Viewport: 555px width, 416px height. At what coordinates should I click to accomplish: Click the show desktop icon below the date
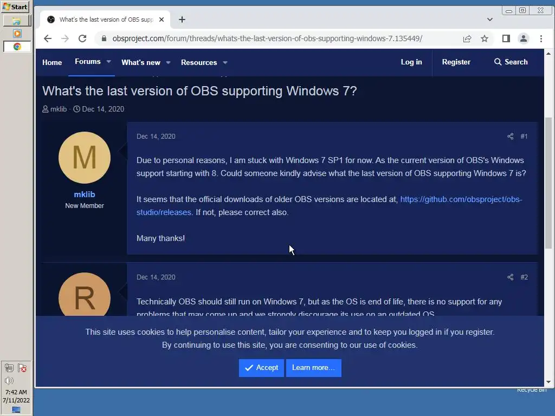tap(16, 409)
